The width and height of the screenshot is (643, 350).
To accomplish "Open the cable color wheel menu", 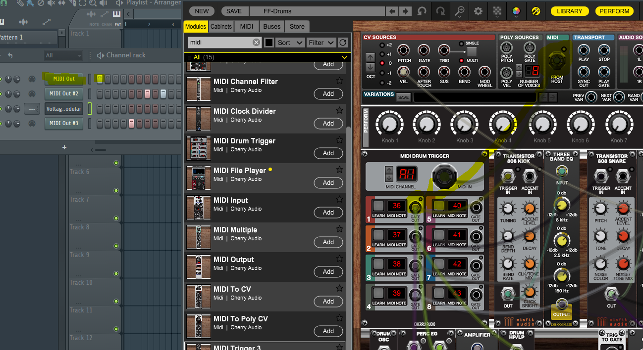I will pos(516,11).
